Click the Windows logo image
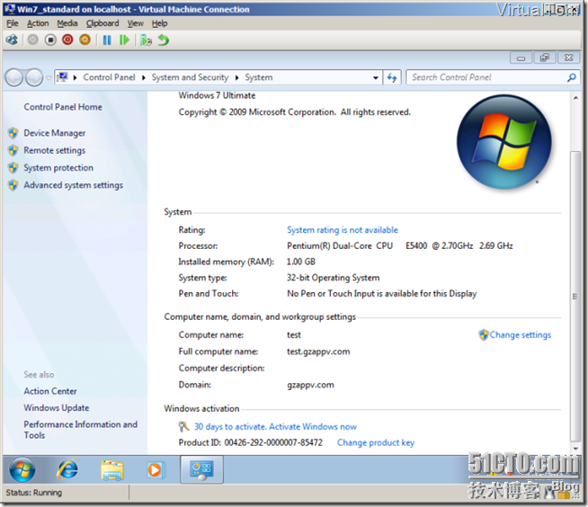 [504, 142]
